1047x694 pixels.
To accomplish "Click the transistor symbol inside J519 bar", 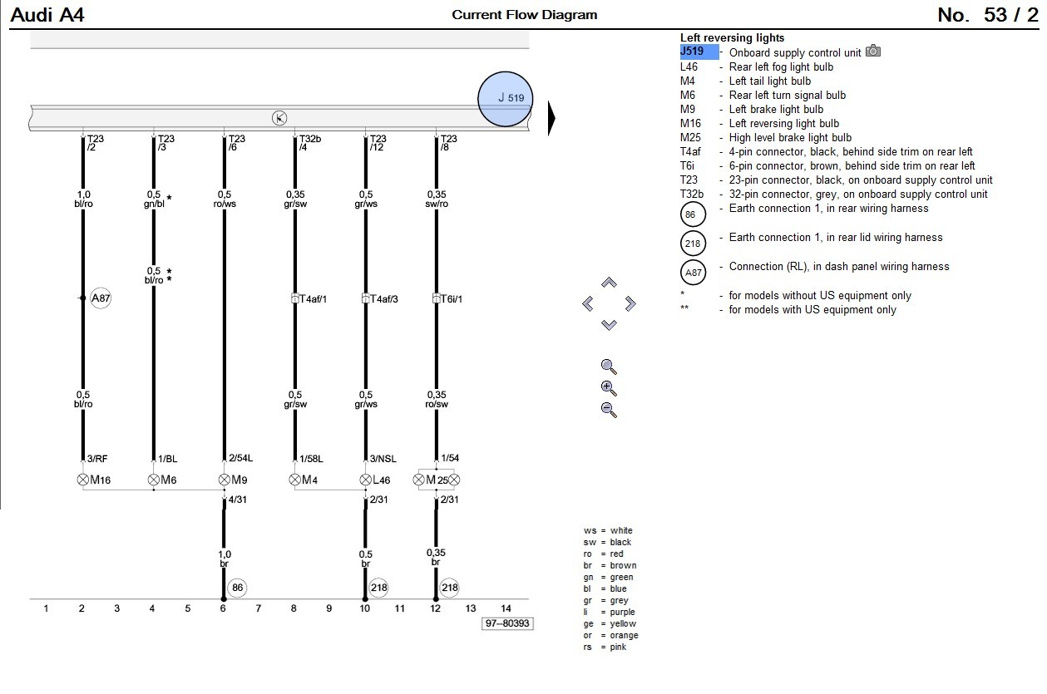I will (x=279, y=118).
